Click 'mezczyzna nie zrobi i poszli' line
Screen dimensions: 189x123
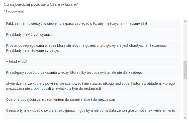point(54,88)
